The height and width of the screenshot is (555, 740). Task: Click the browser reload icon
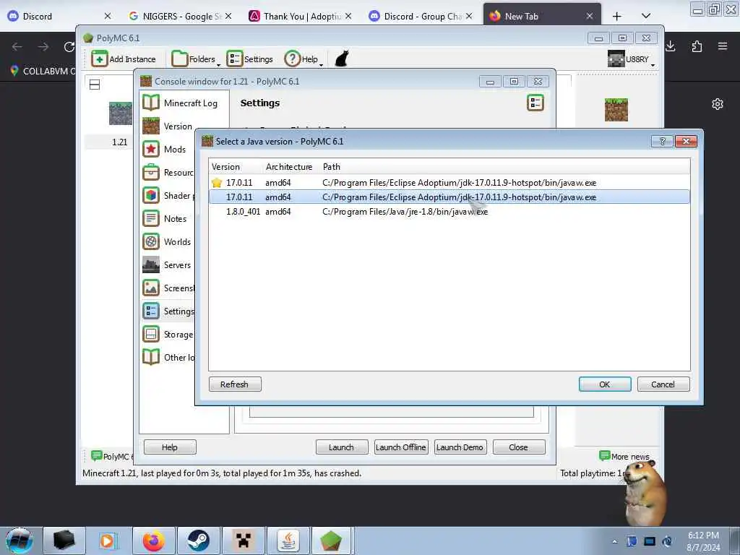click(x=69, y=47)
